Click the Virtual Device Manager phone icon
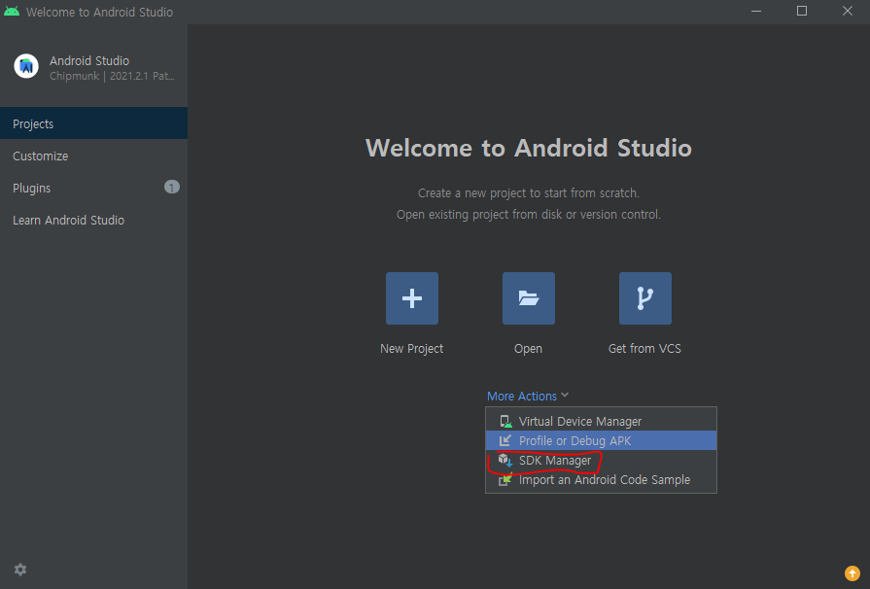The height and width of the screenshot is (589, 870). tap(505, 422)
